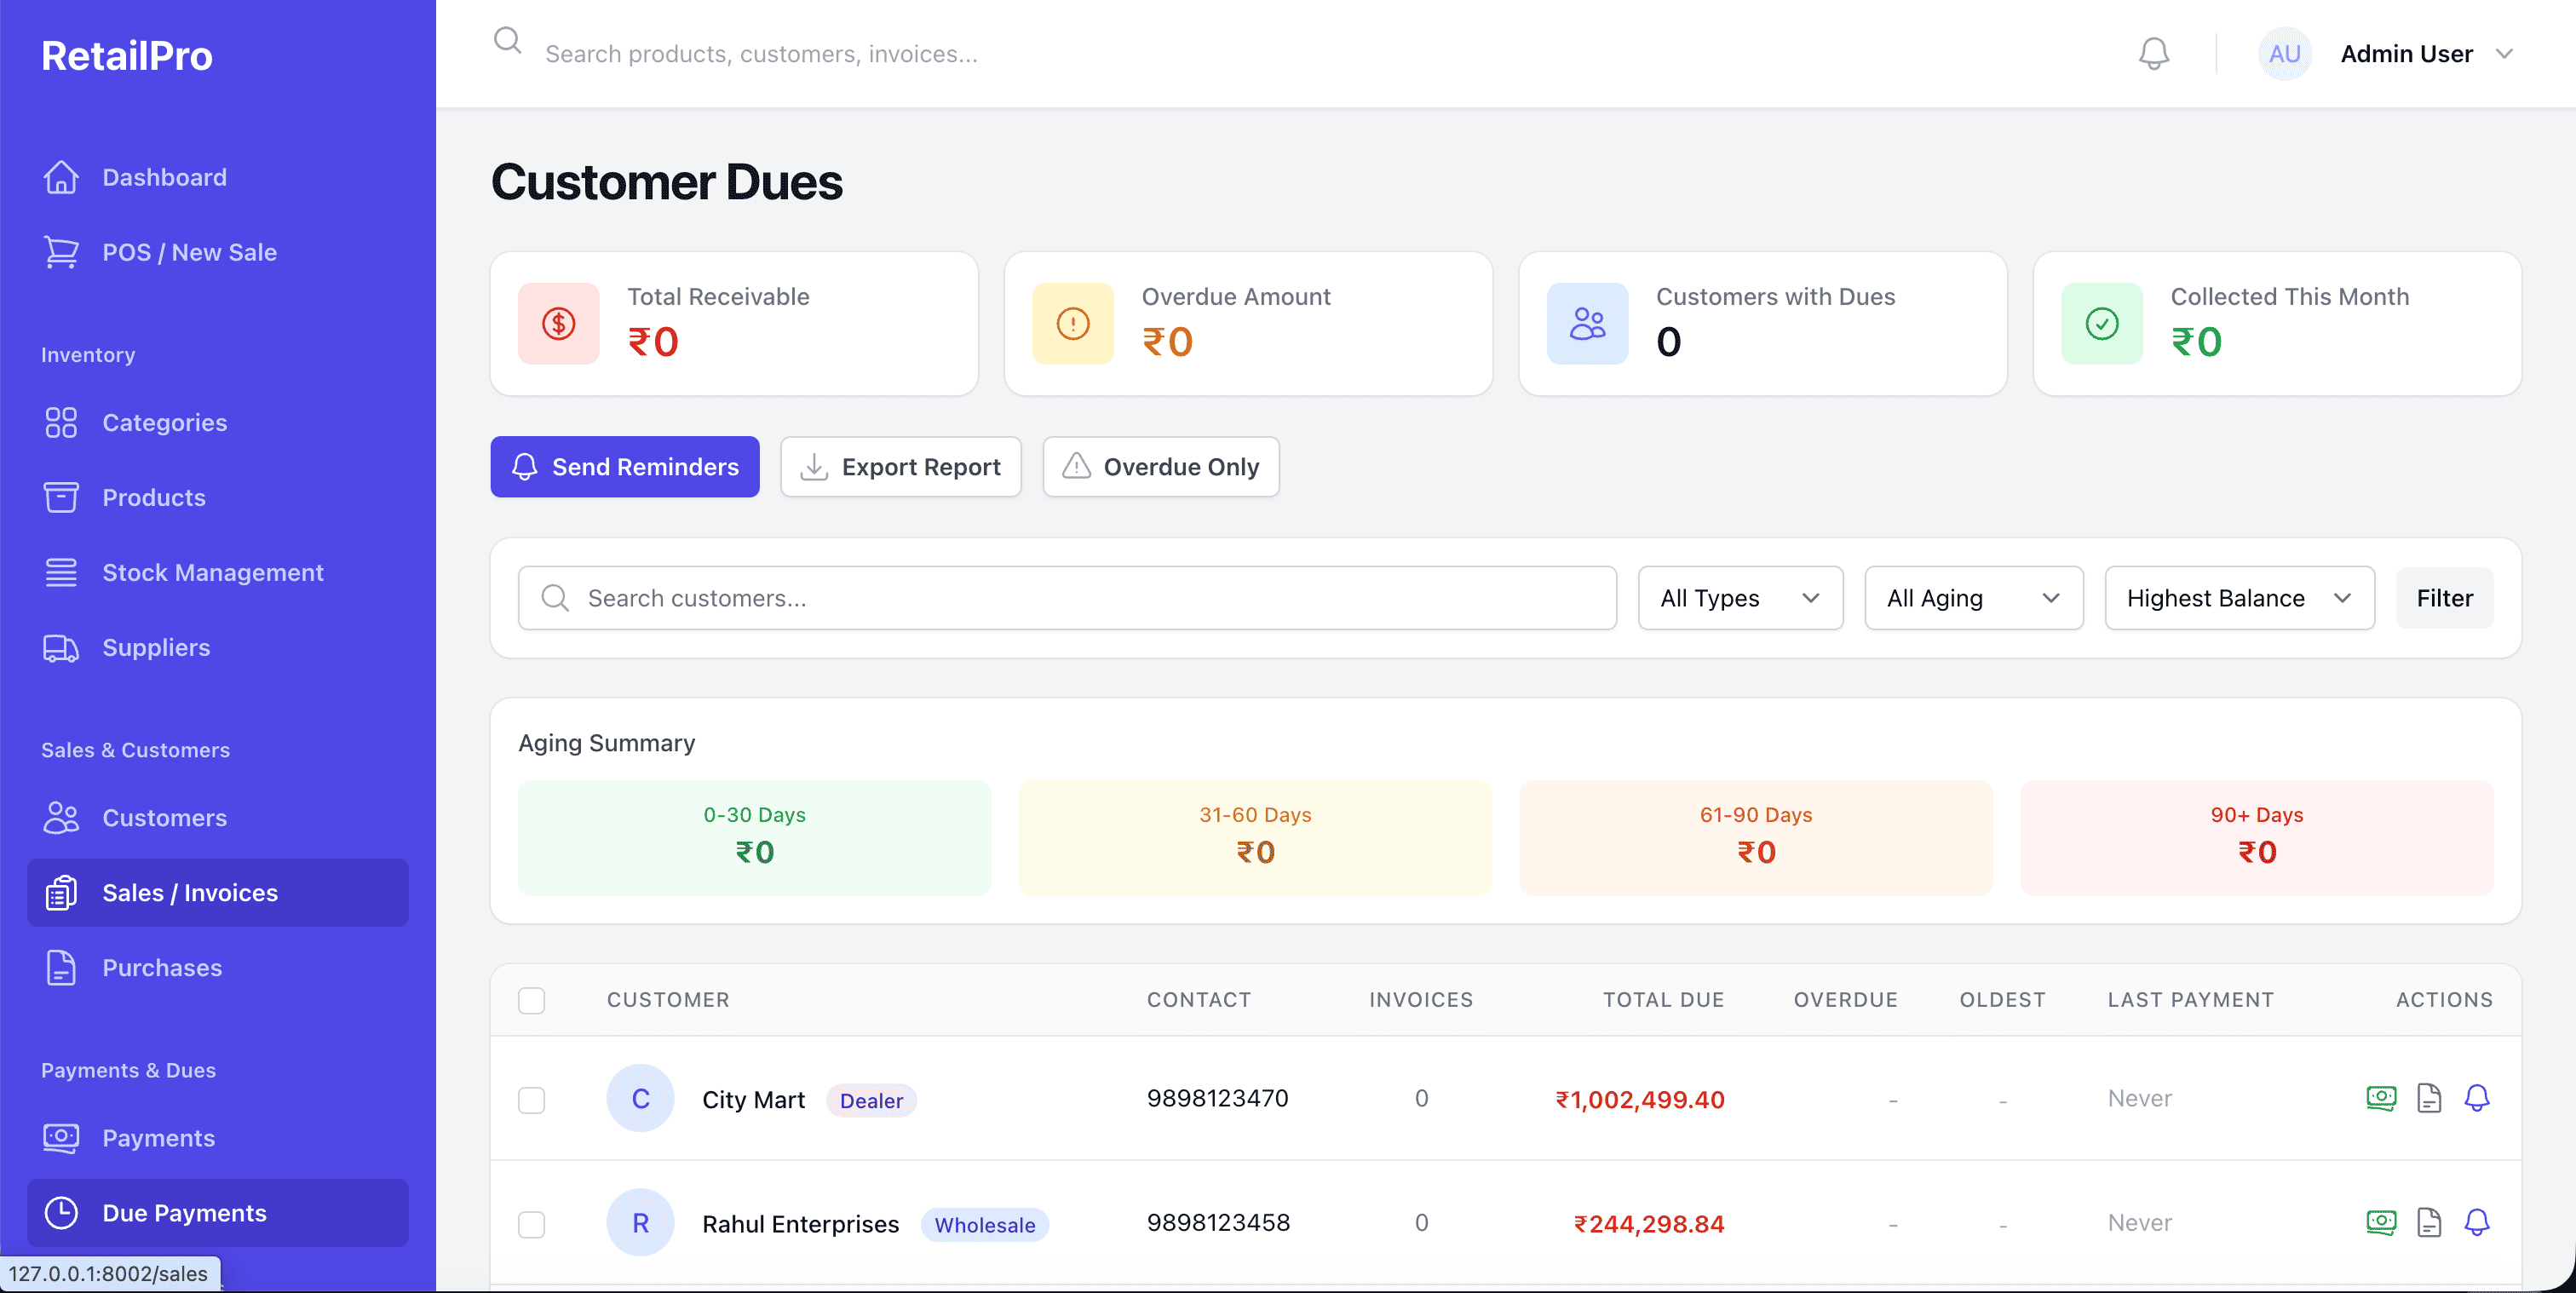Click the Customers with Dues people icon
This screenshot has width=2576, height=1293.
[x=1587, y=323]
